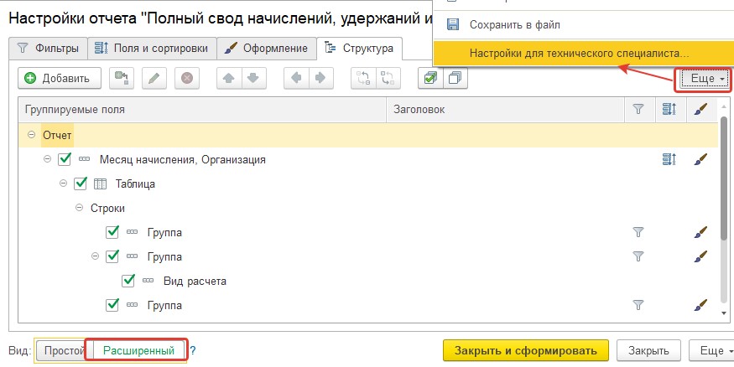This screenshot has height=367, width=734.
Task: Uncheck the Вид расчета checkbox
Action: [128, 281]
